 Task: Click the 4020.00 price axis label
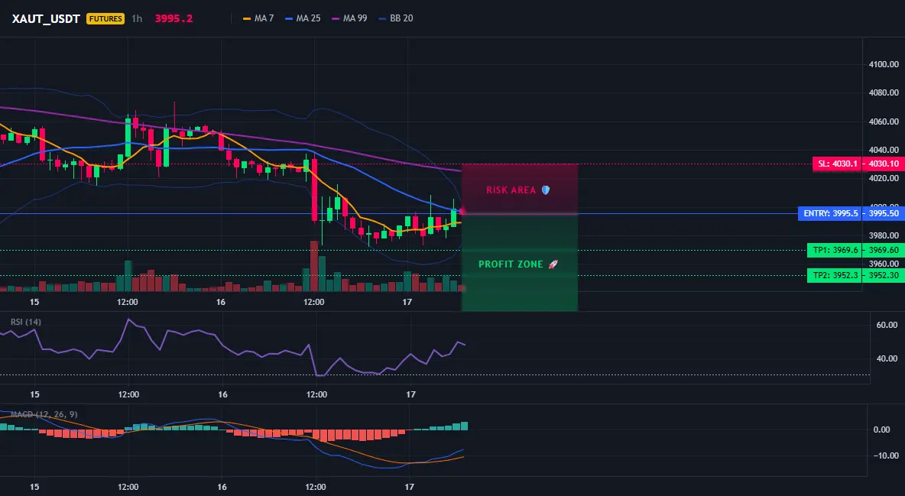884,178
